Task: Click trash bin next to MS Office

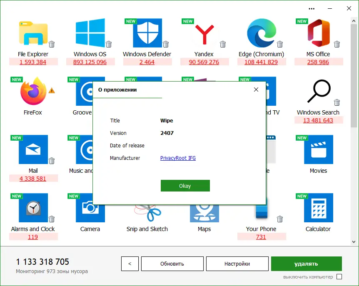Action: coord(337,44)
